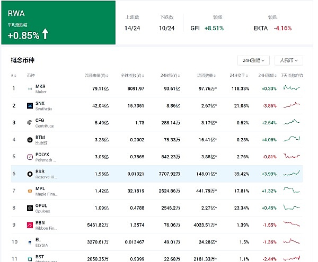This screenshot has height=262, width=318.
Task: Click the Maple Finance MPL icon
Action: [x=30, y=191]
